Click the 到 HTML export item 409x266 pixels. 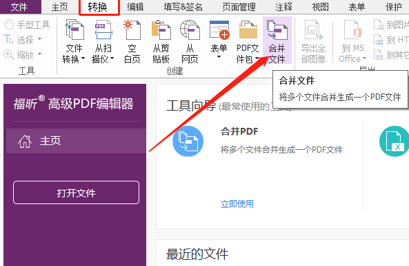coord(391,40)
